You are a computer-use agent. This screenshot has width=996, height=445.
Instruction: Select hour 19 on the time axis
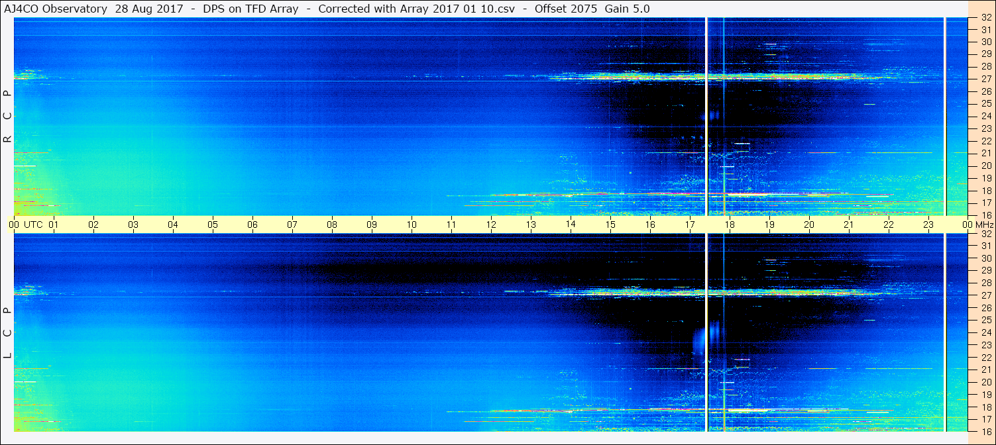tap(769, 224)
